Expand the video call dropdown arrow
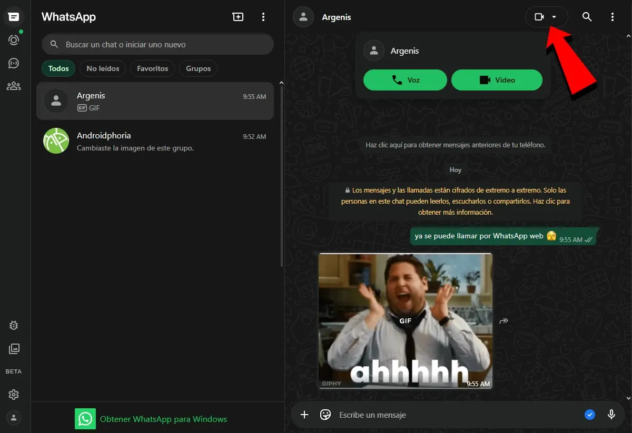Screen dimensions: 632x433 [554, 17]
